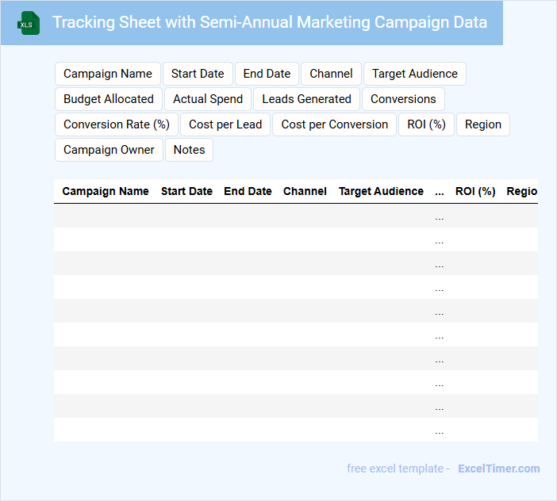Select the Notes tag
Viewport: 557px width, 501px height.
[x=189, y=150]
